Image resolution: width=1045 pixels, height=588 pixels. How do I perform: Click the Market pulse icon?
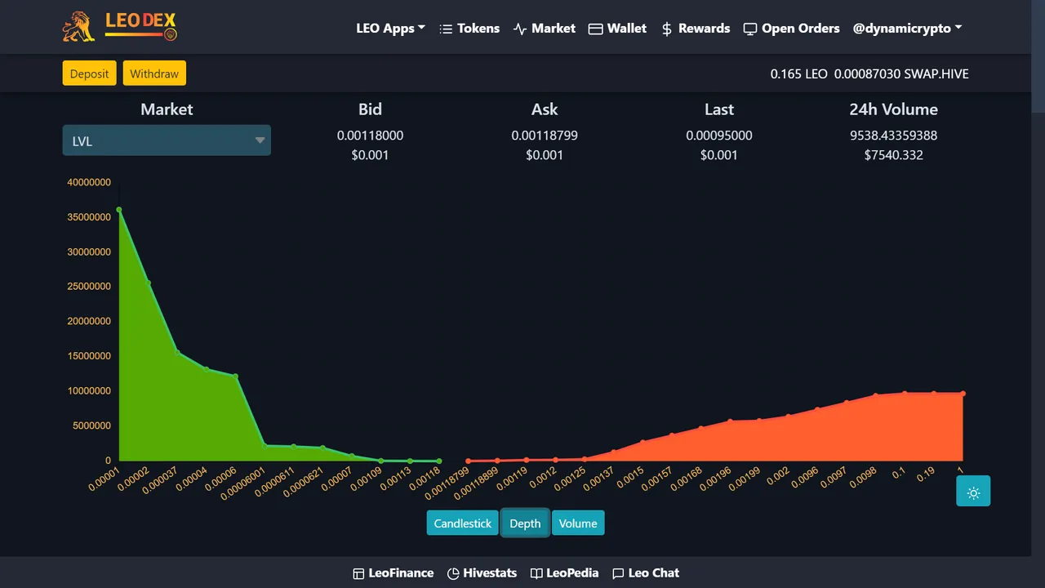520,29
